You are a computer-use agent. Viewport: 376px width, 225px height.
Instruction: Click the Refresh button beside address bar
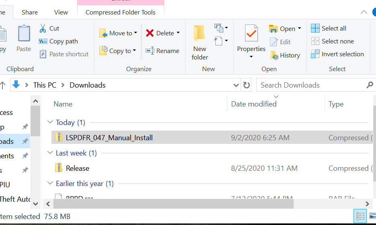pyautogui.click(x=247, y=85)
